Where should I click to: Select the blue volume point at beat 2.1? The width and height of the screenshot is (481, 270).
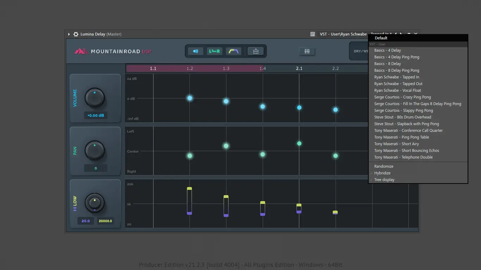(299, 108)
